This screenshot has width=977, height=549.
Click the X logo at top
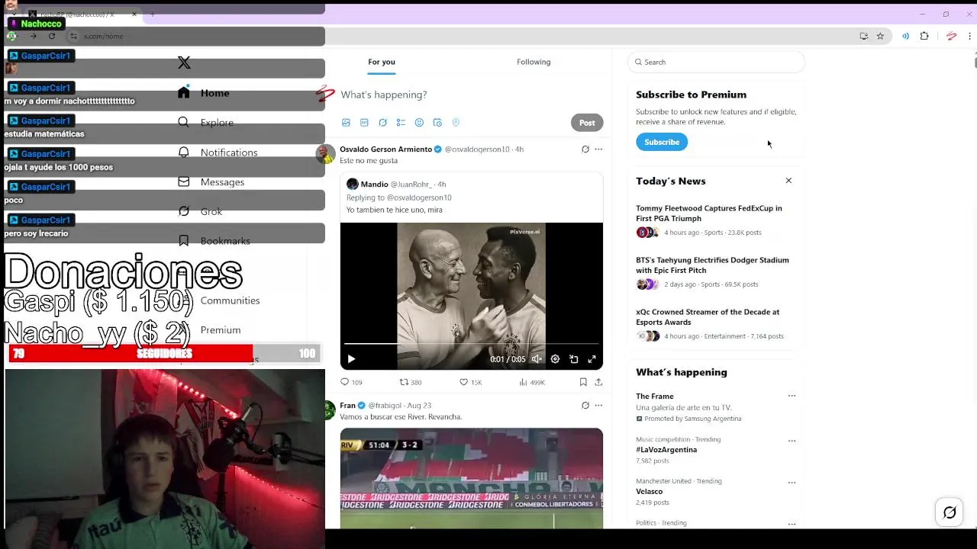184,63
